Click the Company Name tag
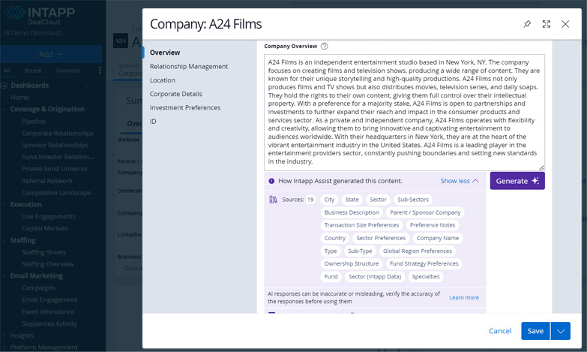 438,238
